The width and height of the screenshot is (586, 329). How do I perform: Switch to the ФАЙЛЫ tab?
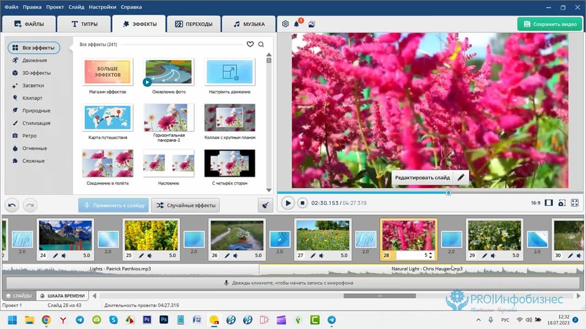29,24
